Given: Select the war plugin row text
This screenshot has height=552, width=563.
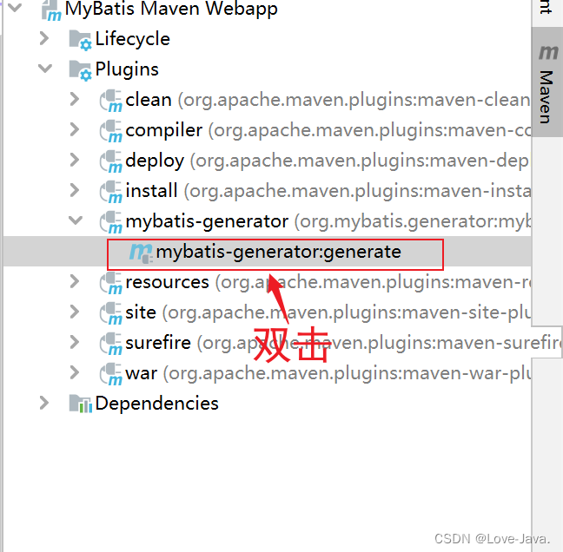Looking at the screenshot, I should point(328,374).
